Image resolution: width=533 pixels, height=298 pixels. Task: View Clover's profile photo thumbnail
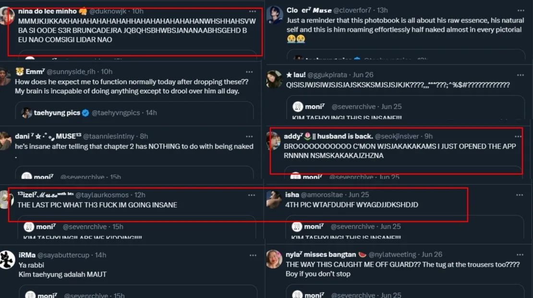point(274,14)
